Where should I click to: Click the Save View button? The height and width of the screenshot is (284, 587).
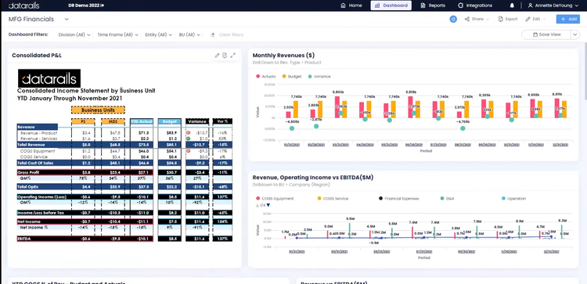pyautogui.click(x=546, y=34)
